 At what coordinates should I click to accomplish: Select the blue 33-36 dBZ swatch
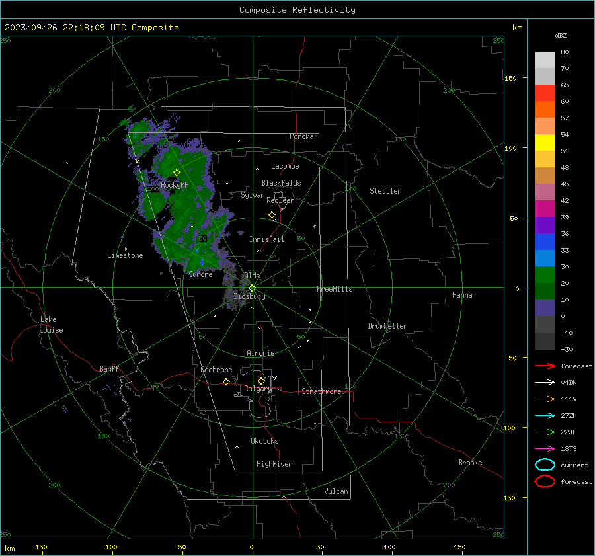[x=545, y=242]
